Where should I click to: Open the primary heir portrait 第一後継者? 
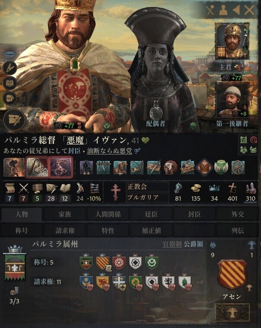[x=232, y=100]
